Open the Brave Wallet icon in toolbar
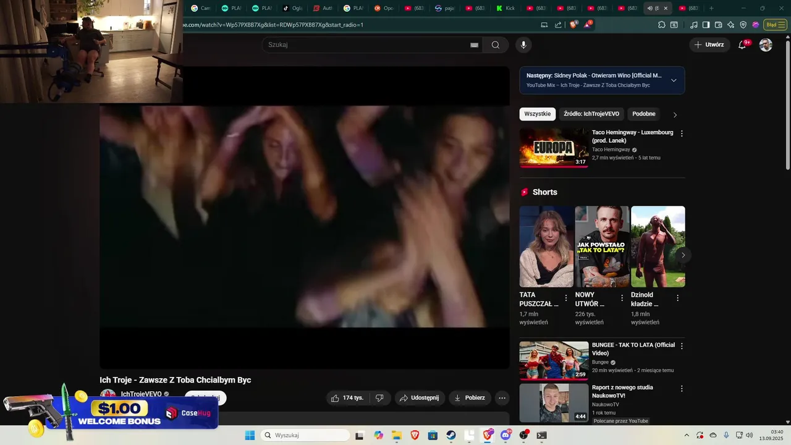791x445 pixels. (718, 25)
